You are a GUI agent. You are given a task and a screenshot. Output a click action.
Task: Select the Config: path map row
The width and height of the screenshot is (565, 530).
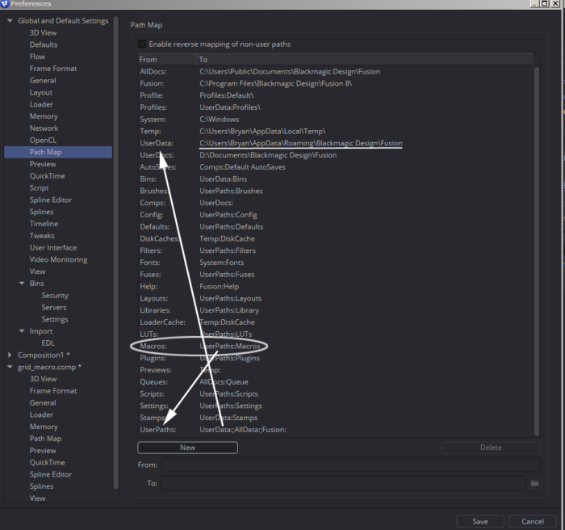coord(336,215)
